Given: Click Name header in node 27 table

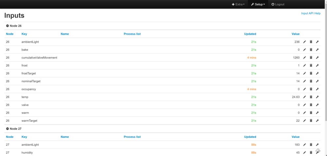Looking at the screenshot, I should [x=65, y=137].
